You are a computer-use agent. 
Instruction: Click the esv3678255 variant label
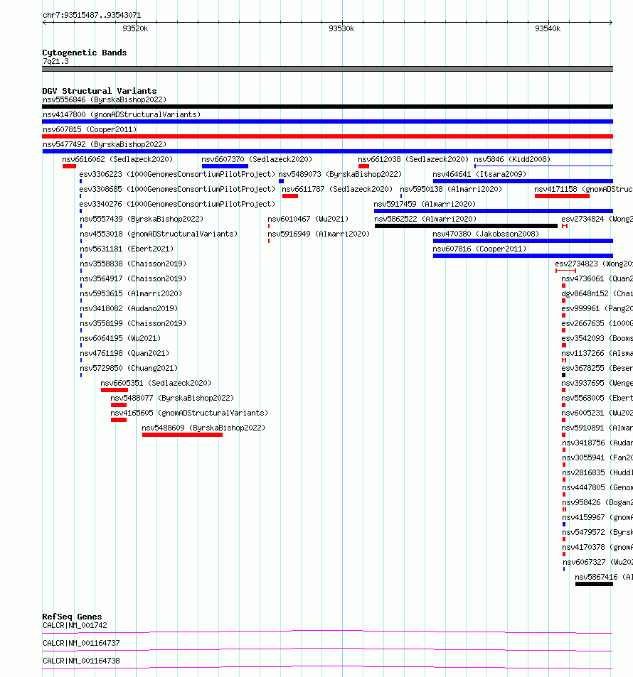(x=597, y=368)
